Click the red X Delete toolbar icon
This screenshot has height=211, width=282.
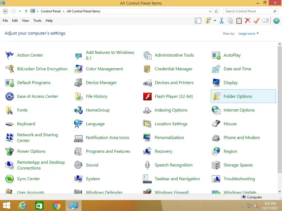point(248,20)
